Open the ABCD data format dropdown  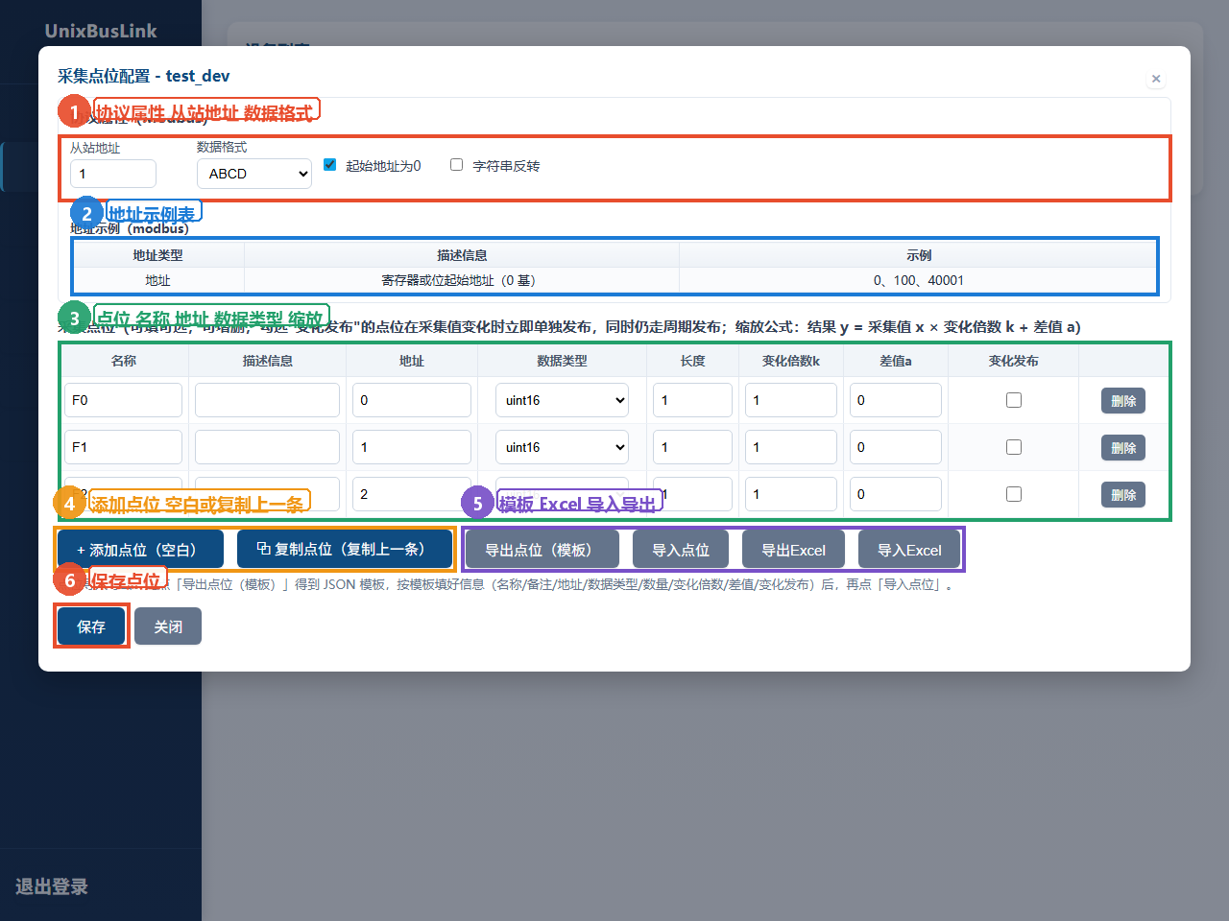pyautogui.click(x=254, y=174)
